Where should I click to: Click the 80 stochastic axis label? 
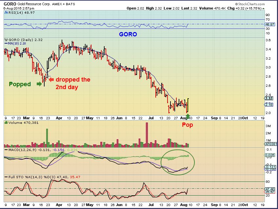tap(268, 182)
